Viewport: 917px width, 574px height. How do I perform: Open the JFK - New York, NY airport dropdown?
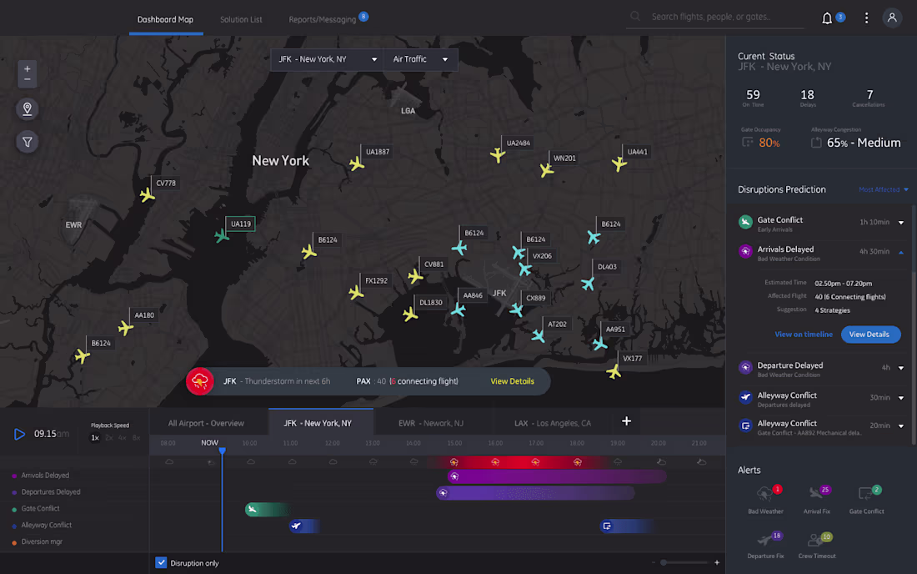pos(327,59)
